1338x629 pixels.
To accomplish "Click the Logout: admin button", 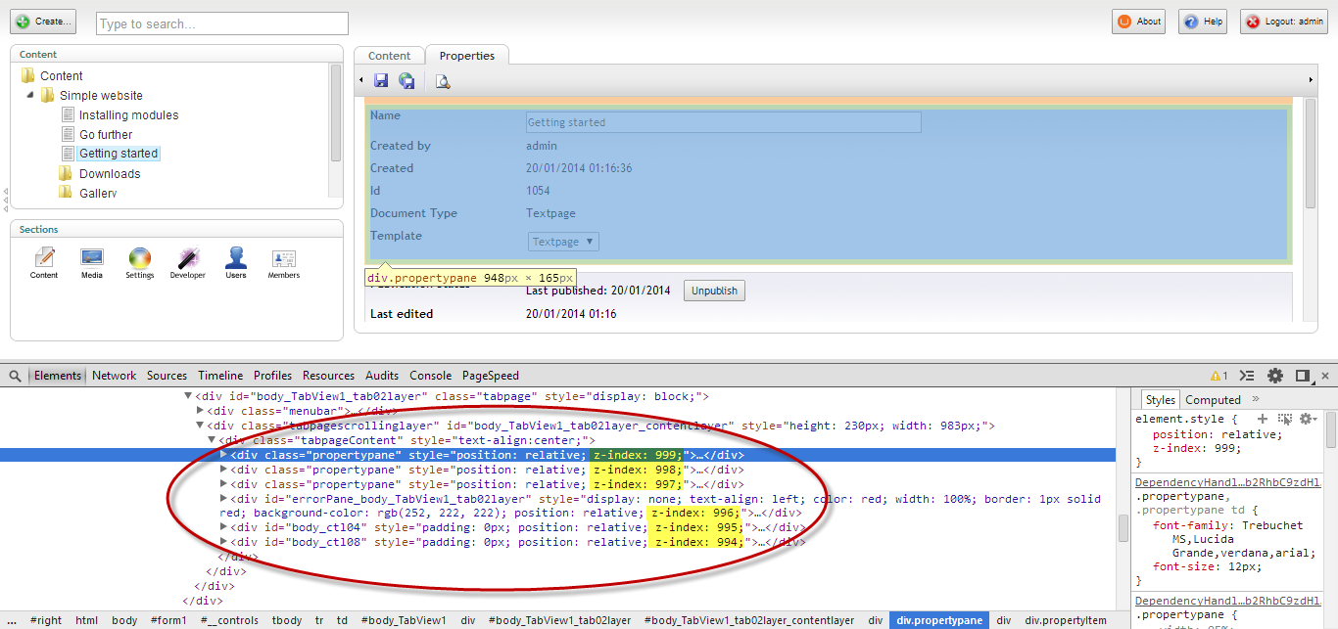I will 1283,22.
